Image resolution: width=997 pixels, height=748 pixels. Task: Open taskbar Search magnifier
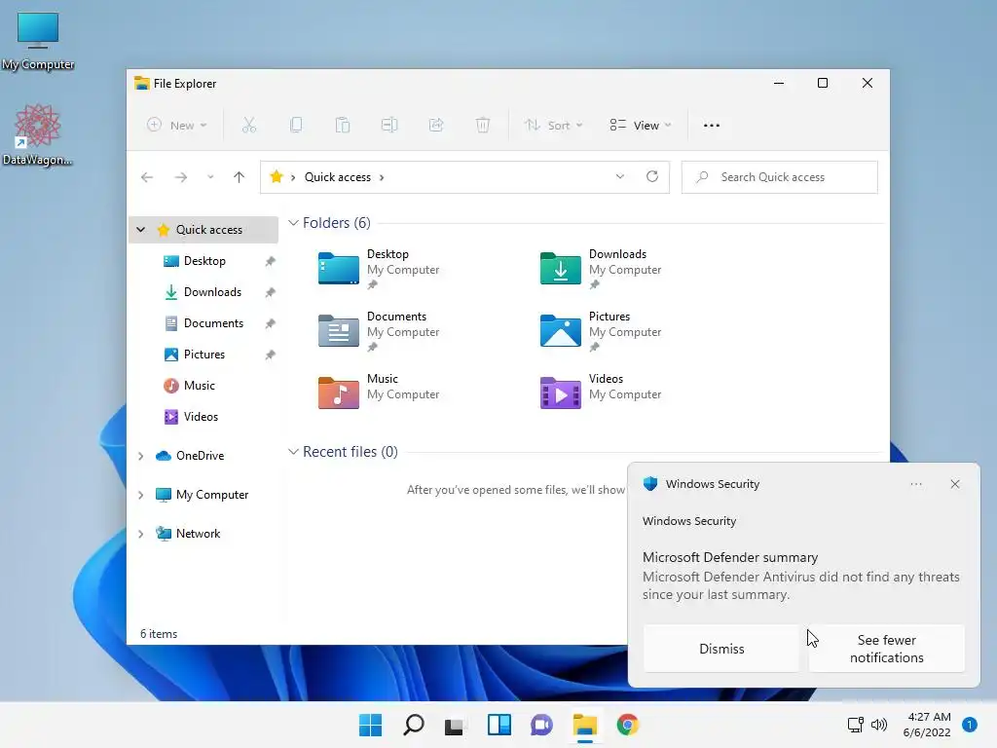413,725
